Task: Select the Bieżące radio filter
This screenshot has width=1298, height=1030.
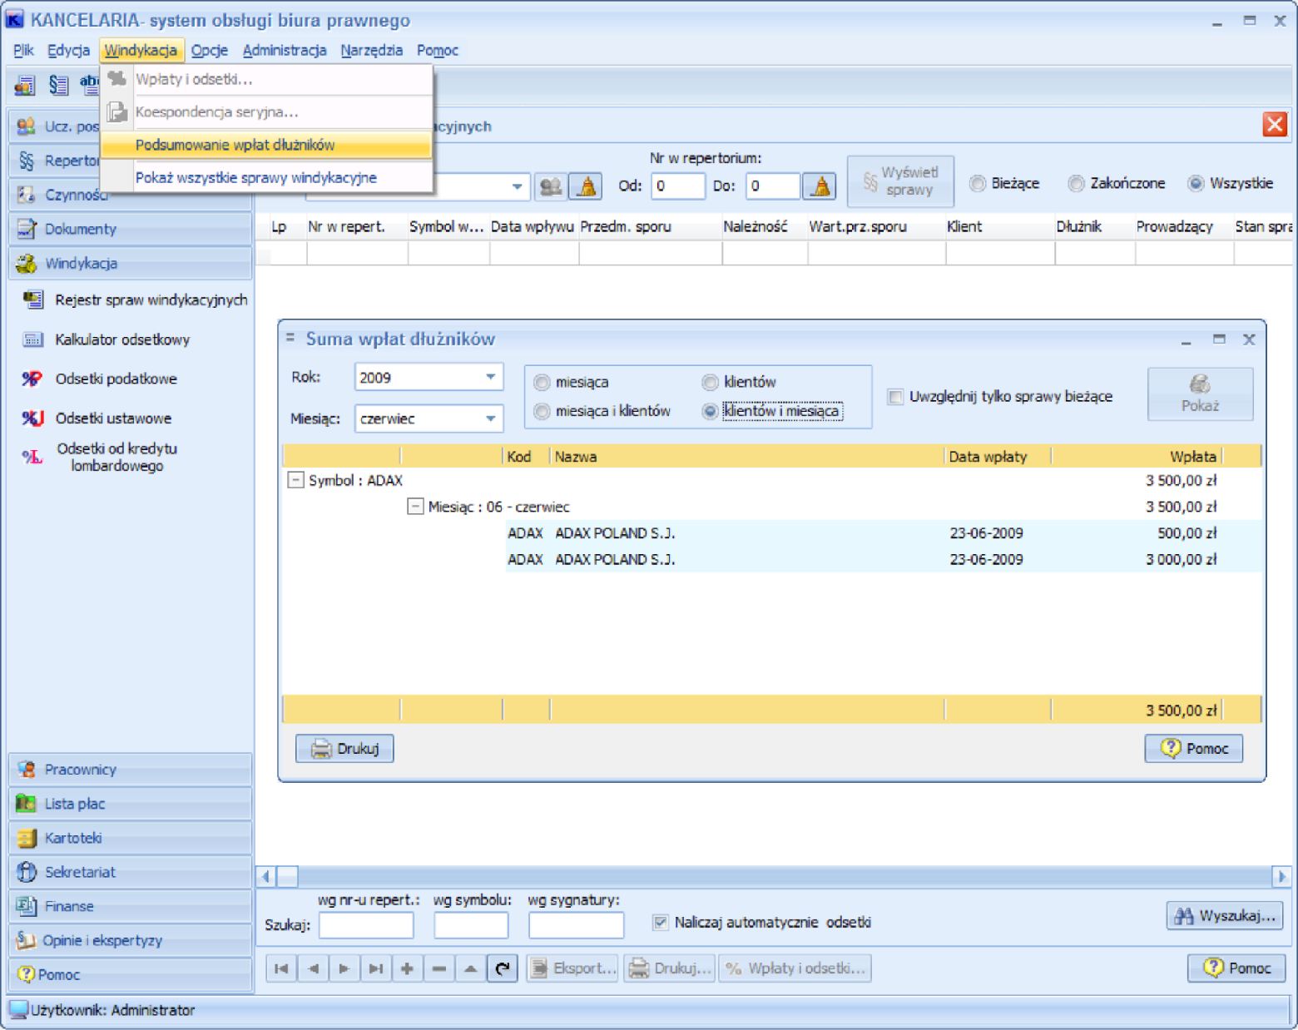Action: tap(978, 184)
